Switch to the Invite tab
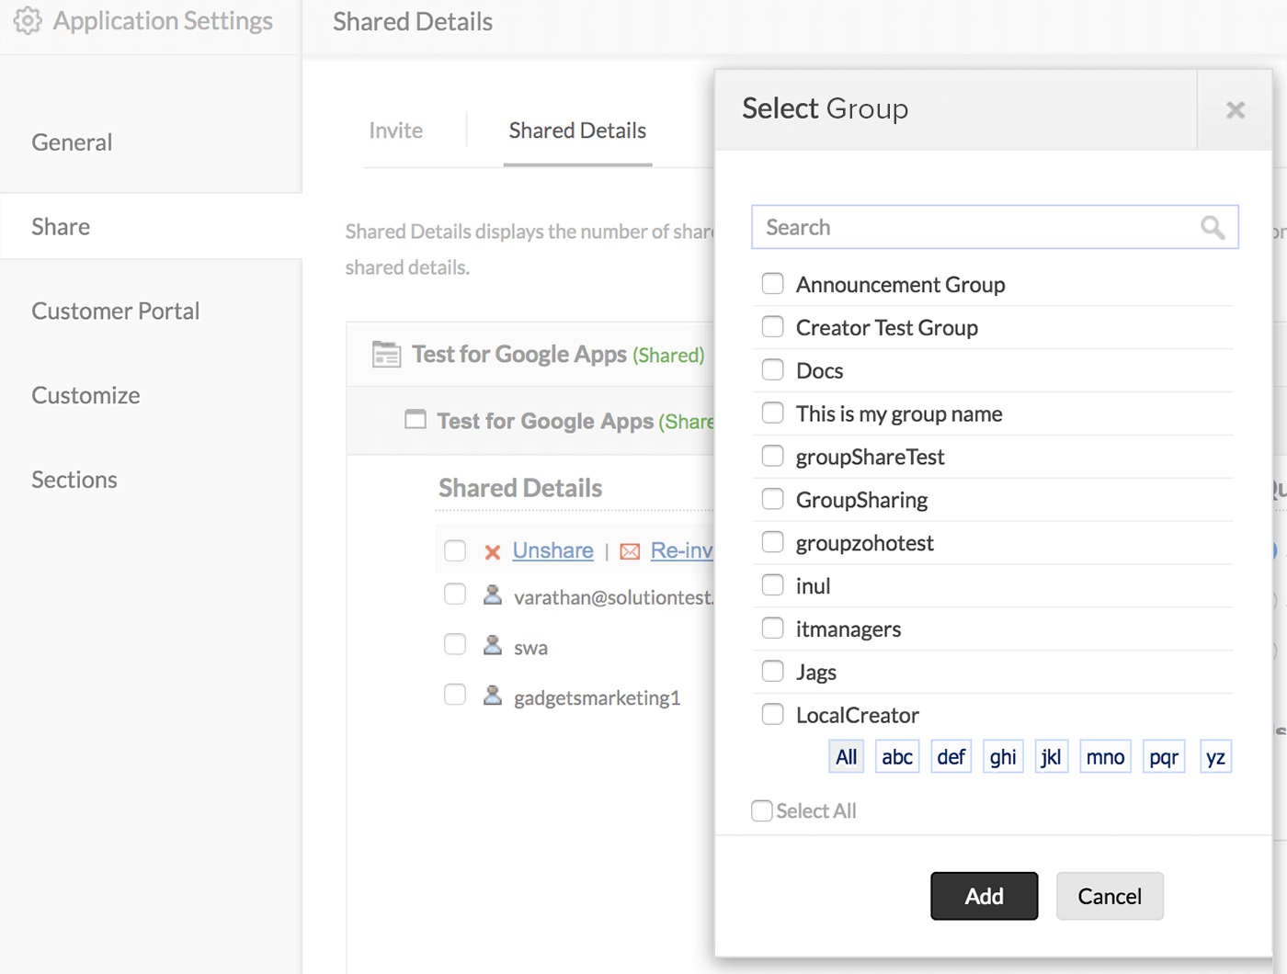 [395, 130]
